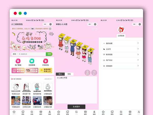Click the 小二胡工作室 sign text area
The height and width of the screenshot is (115, 153).
click(x=76, y=90)
